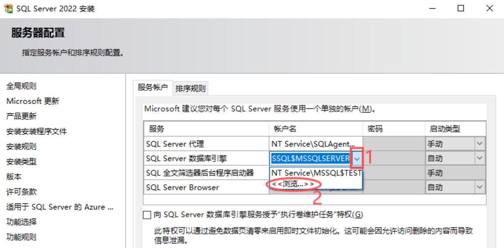This screenshot has height=248, width=504.
Task: Click 产品更新 step in sidebar
Action: click(21, 116)
